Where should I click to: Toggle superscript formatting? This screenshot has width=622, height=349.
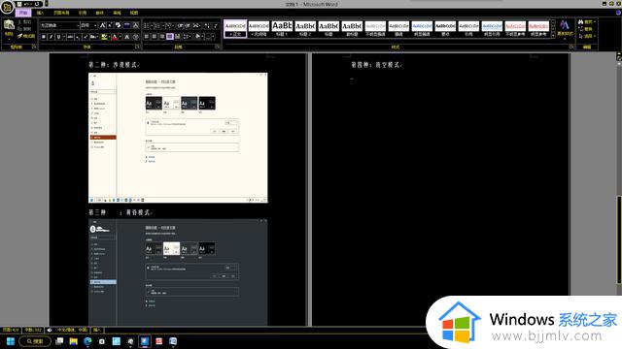tap(85, 37)
